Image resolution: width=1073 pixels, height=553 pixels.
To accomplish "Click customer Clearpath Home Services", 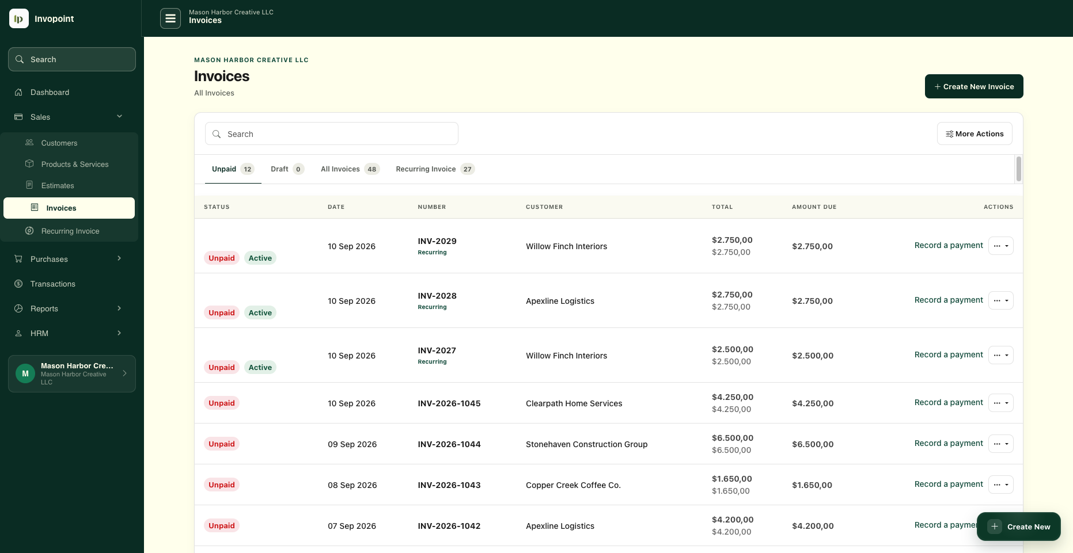I will [574, 403].
